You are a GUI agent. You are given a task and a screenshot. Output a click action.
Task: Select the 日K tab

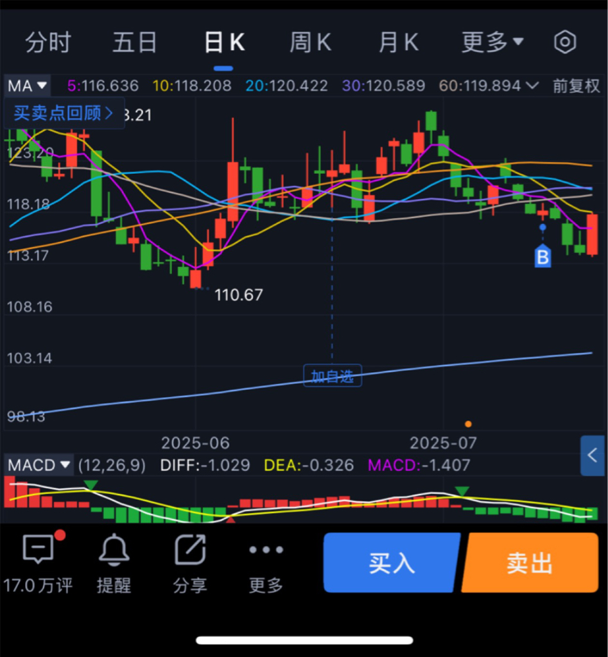[x=224, y=42]
